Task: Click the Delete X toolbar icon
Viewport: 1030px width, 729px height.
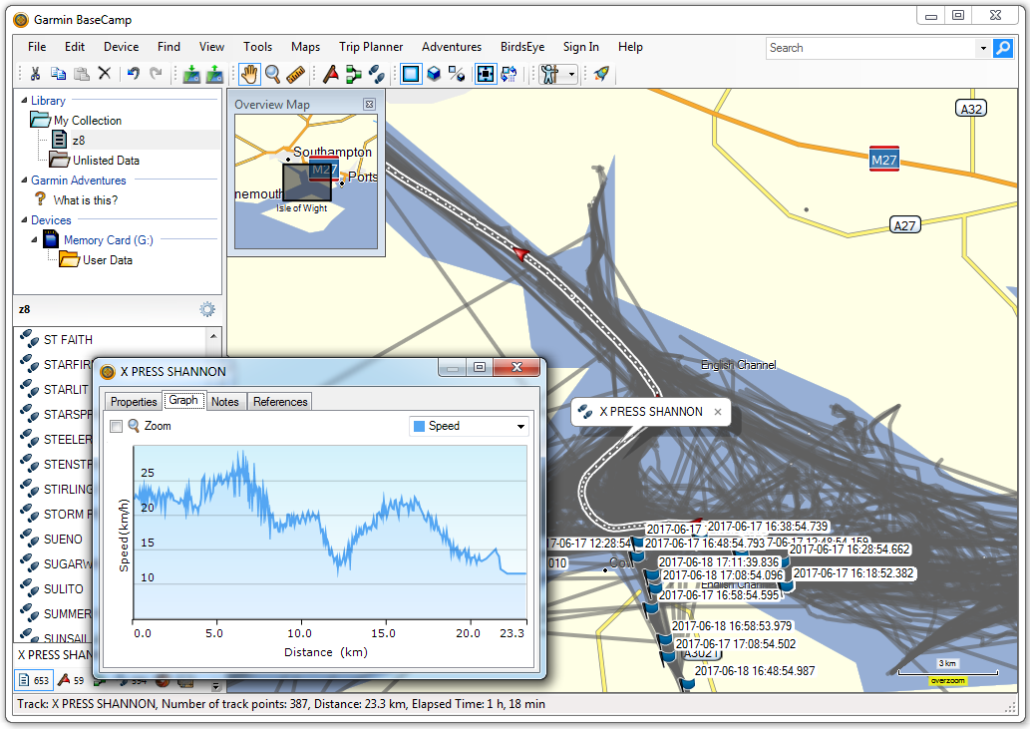Action: [x=105, y=74]
